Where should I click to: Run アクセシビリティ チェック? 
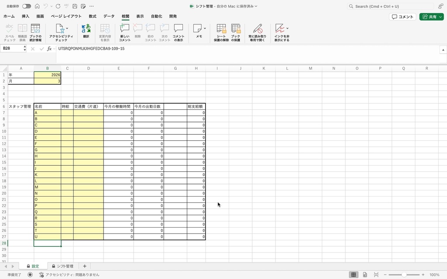click(61, 32)
